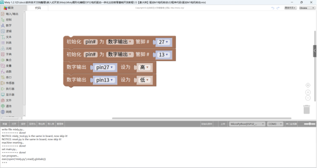Image resolution: width=317 pixels, height=168 pixels.
Task: Switch to the 代码 code tab
Action: 38,8
